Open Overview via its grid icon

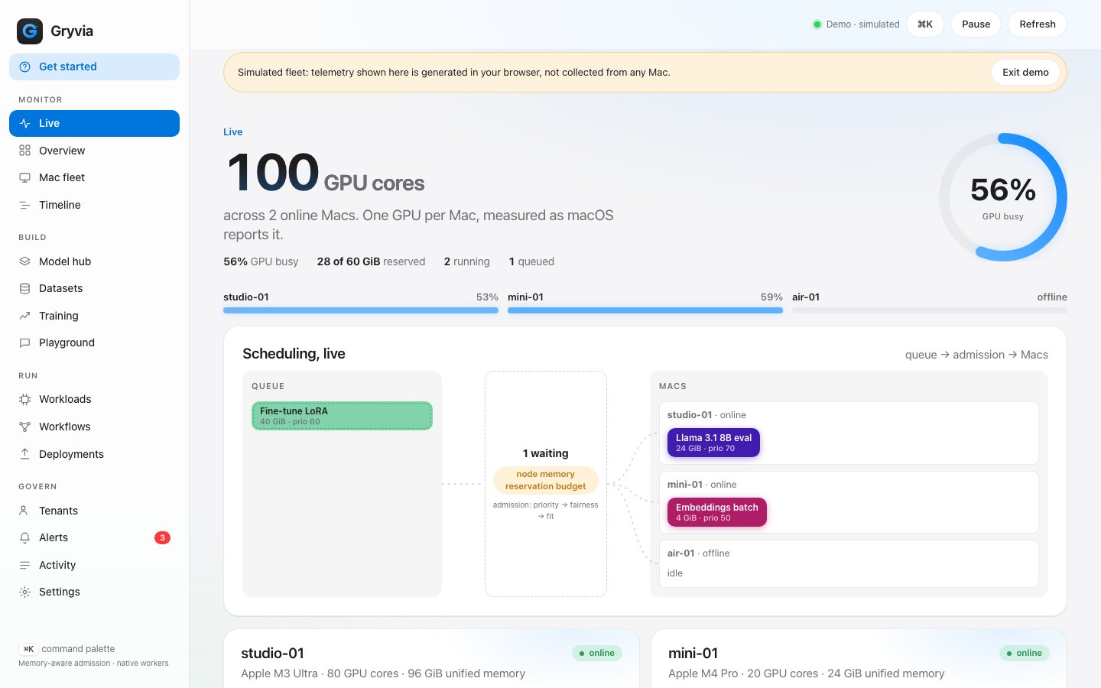click(x=25, y=151)
